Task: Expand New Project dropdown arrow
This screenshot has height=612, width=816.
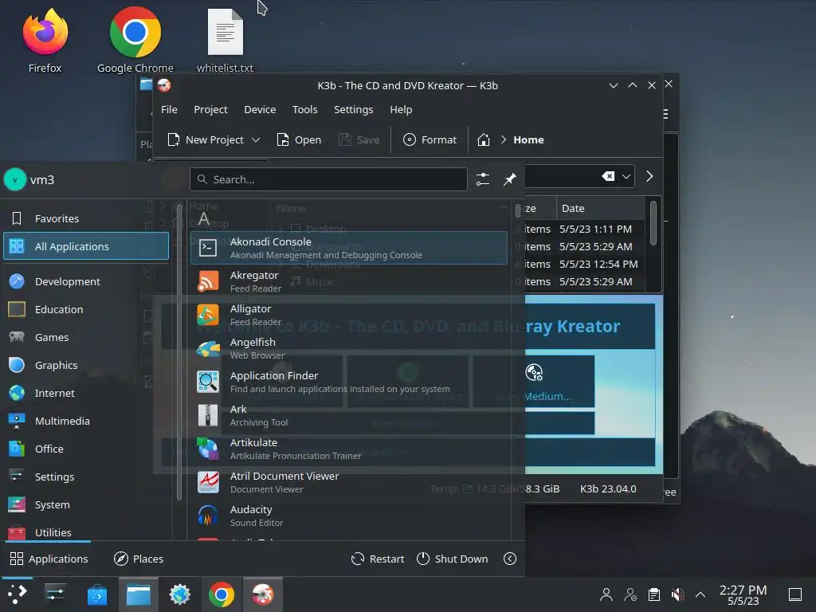Action: [x=256, y=139]
